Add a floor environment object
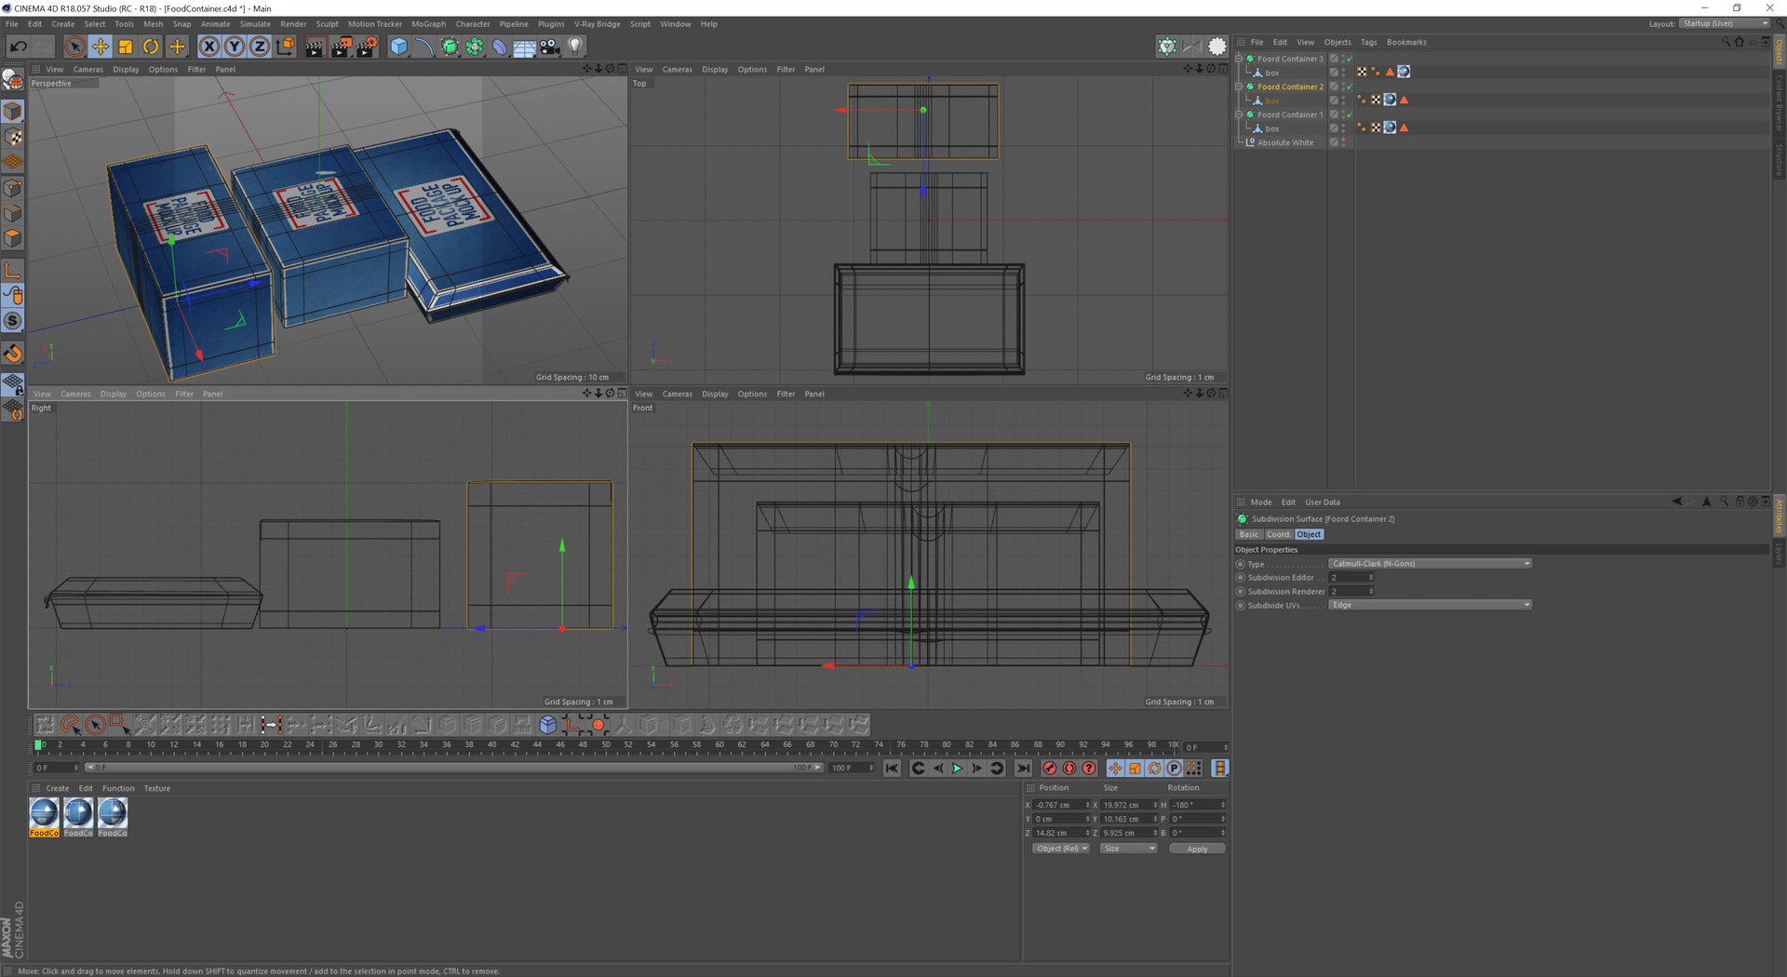The image size is (1787, 977). coord(525,46)
